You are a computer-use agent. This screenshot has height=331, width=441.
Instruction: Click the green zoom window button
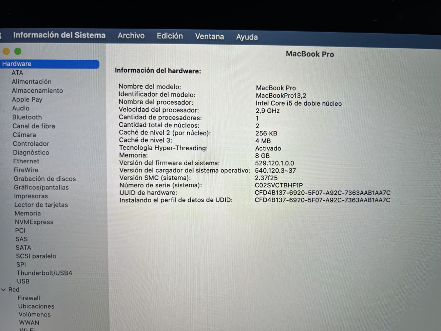click(18, 51)
